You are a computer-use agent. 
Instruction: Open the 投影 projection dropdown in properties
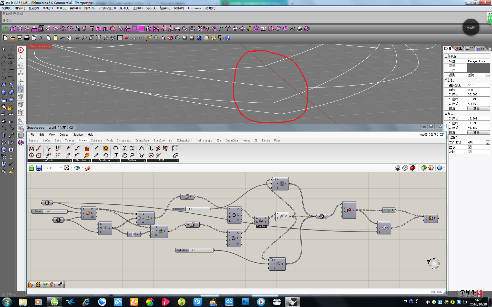click(x=488, y=75)
